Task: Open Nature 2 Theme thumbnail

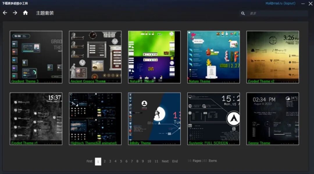Action: pos(154,57)
